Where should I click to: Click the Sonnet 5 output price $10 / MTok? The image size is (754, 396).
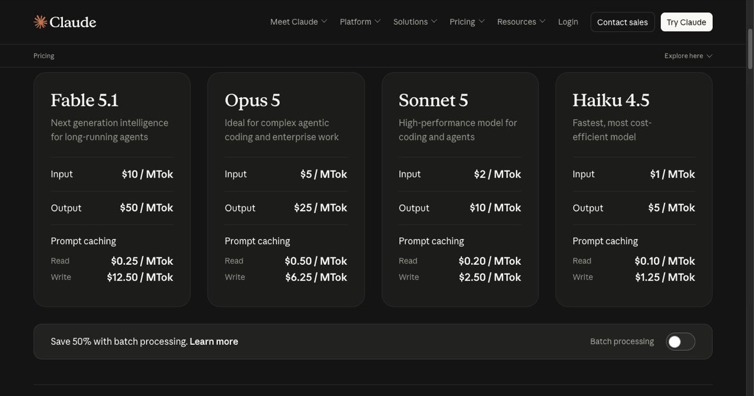coord(495,208)
